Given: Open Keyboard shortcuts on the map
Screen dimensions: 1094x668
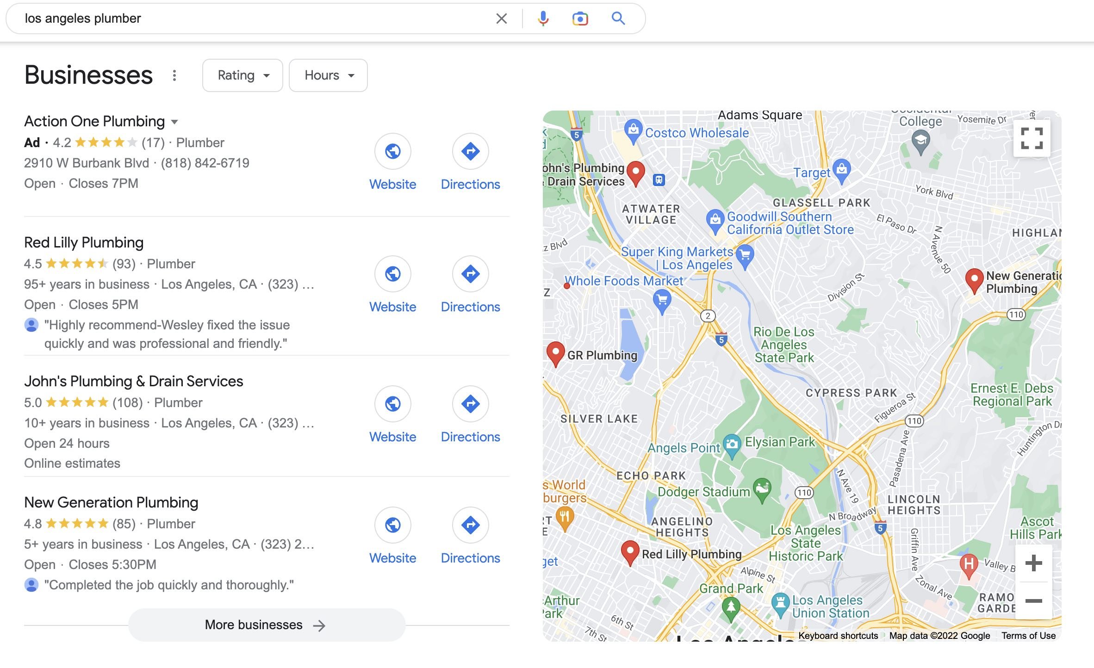Looking at the screenshot, I should [838, 636].
